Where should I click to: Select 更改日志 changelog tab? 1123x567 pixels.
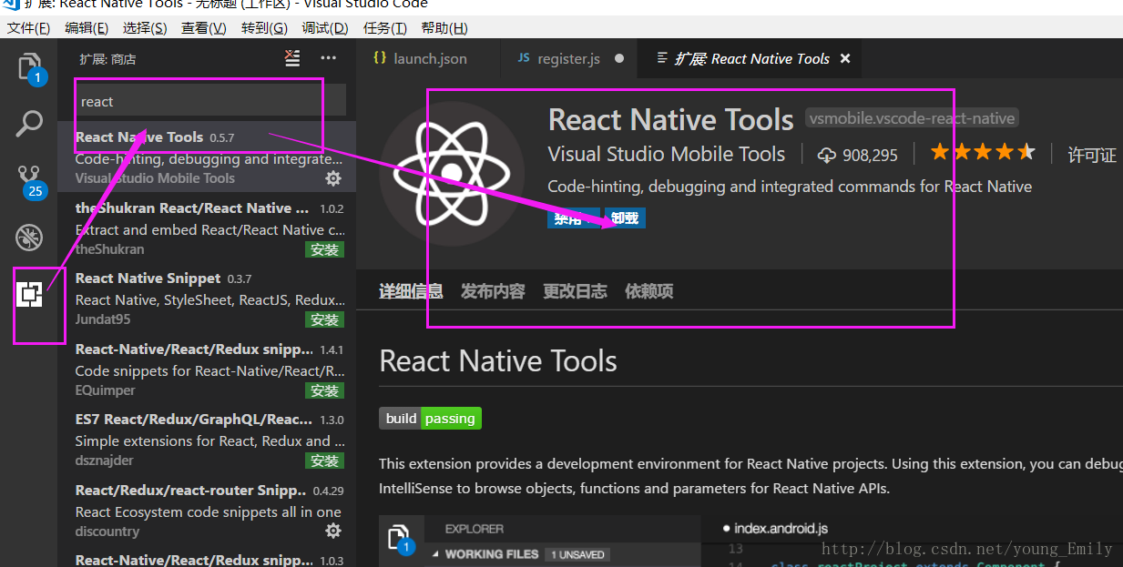(x=575, y=291)
